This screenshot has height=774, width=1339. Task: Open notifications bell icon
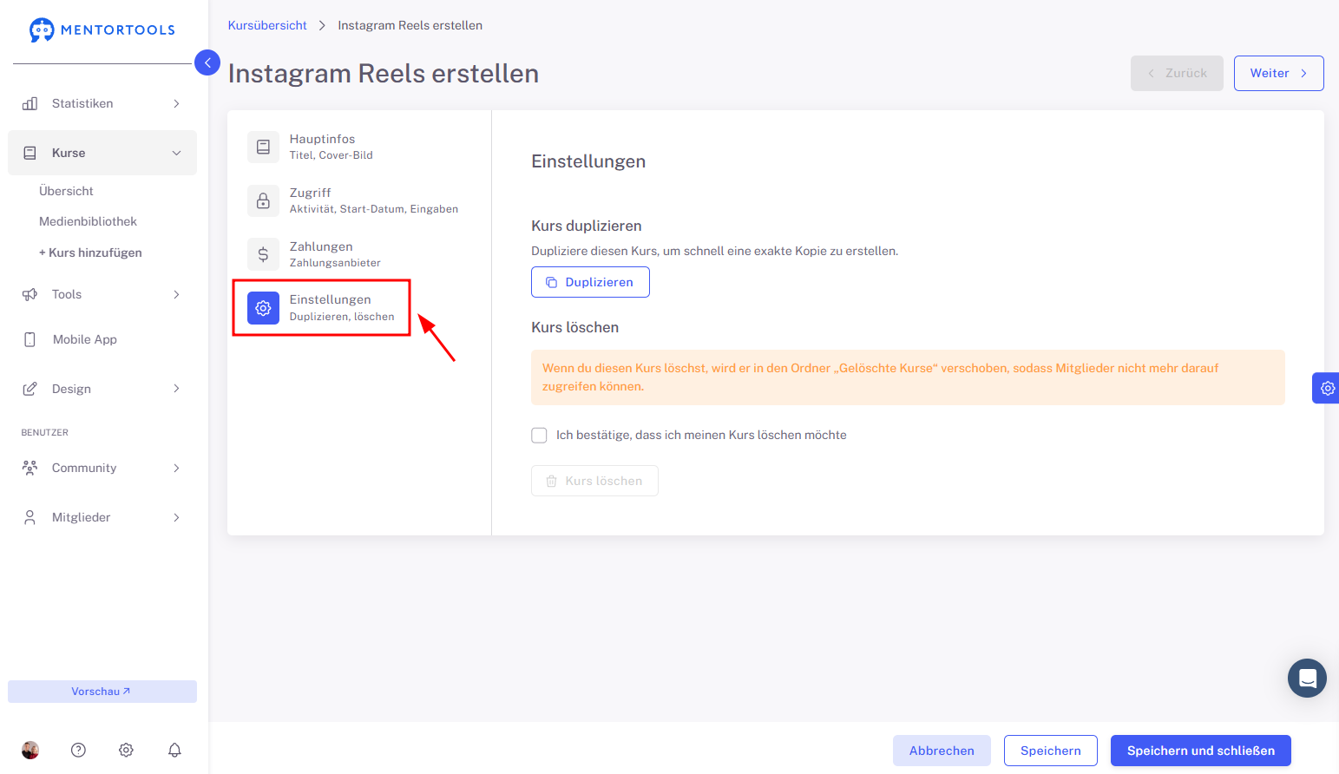pos(174,750)
